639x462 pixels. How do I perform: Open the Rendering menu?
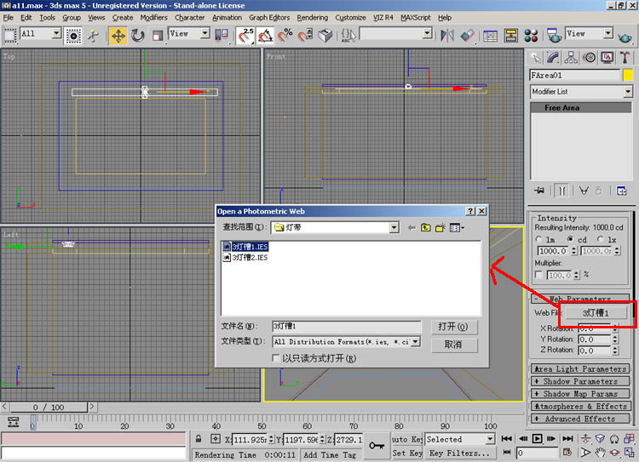(x=313, y=17)
